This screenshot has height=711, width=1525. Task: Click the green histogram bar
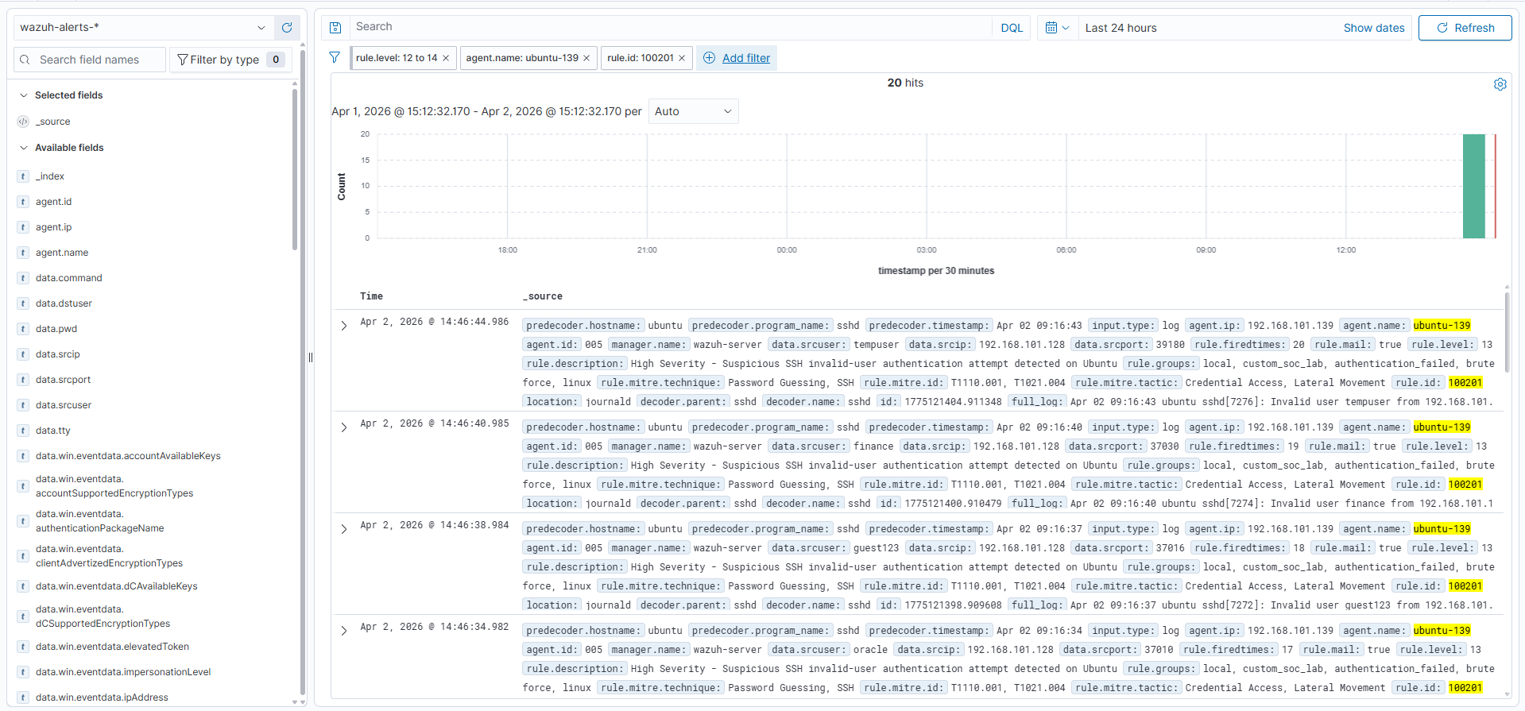(1474, 186)
